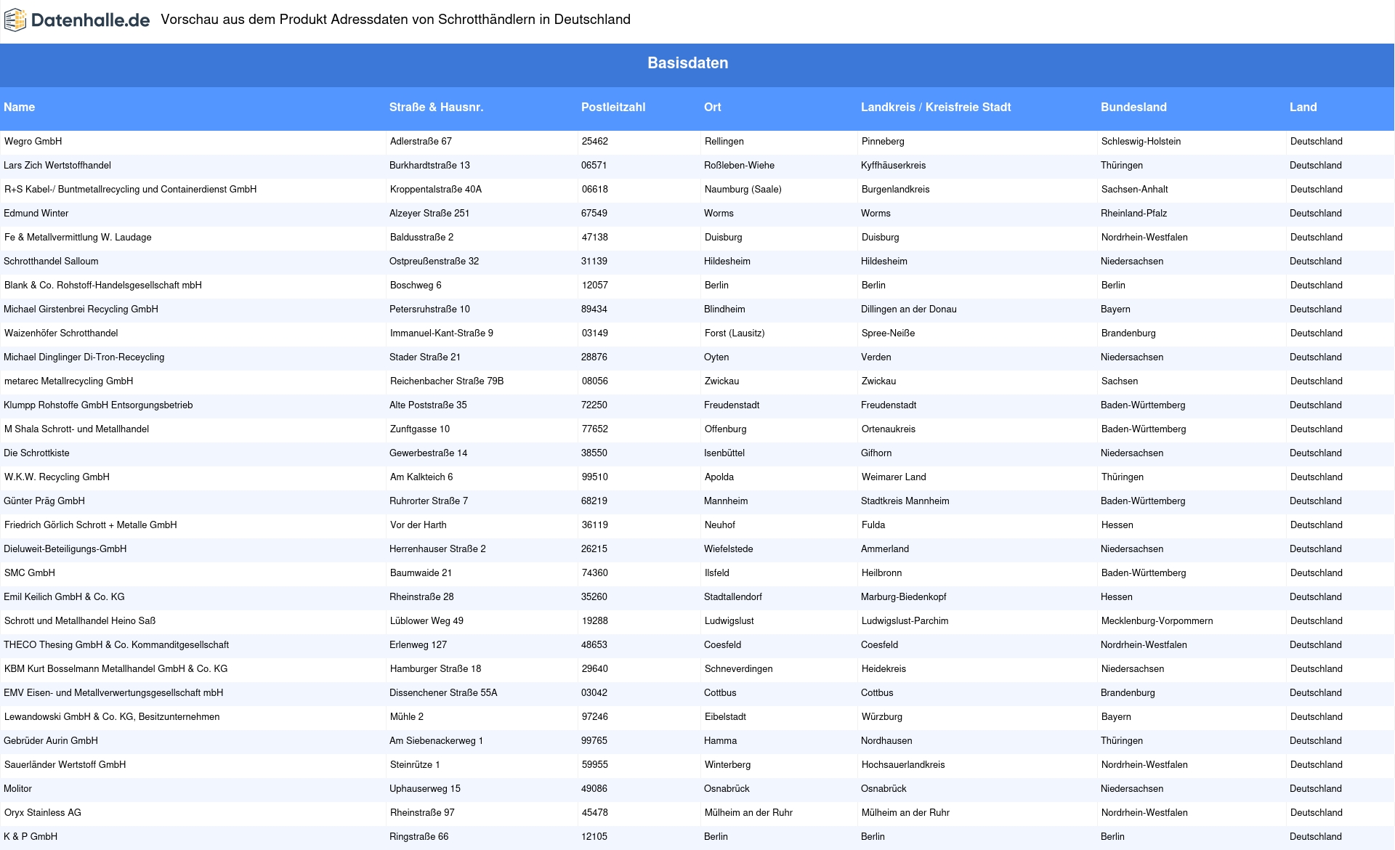Select M Shala Schrott- und Metallhandel
The height and width of the screenshot is (850, 1395).
[x=77, y=429]
